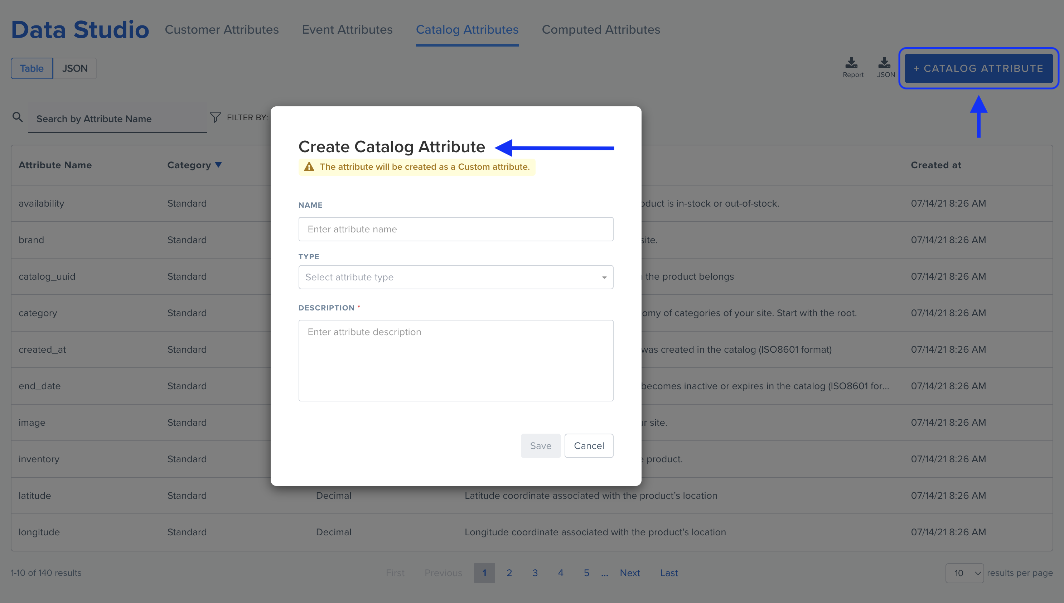Screen dimensions: 1064x603
Task: Select the Catalog Attributes tab
Action: (x=467, y=30)
